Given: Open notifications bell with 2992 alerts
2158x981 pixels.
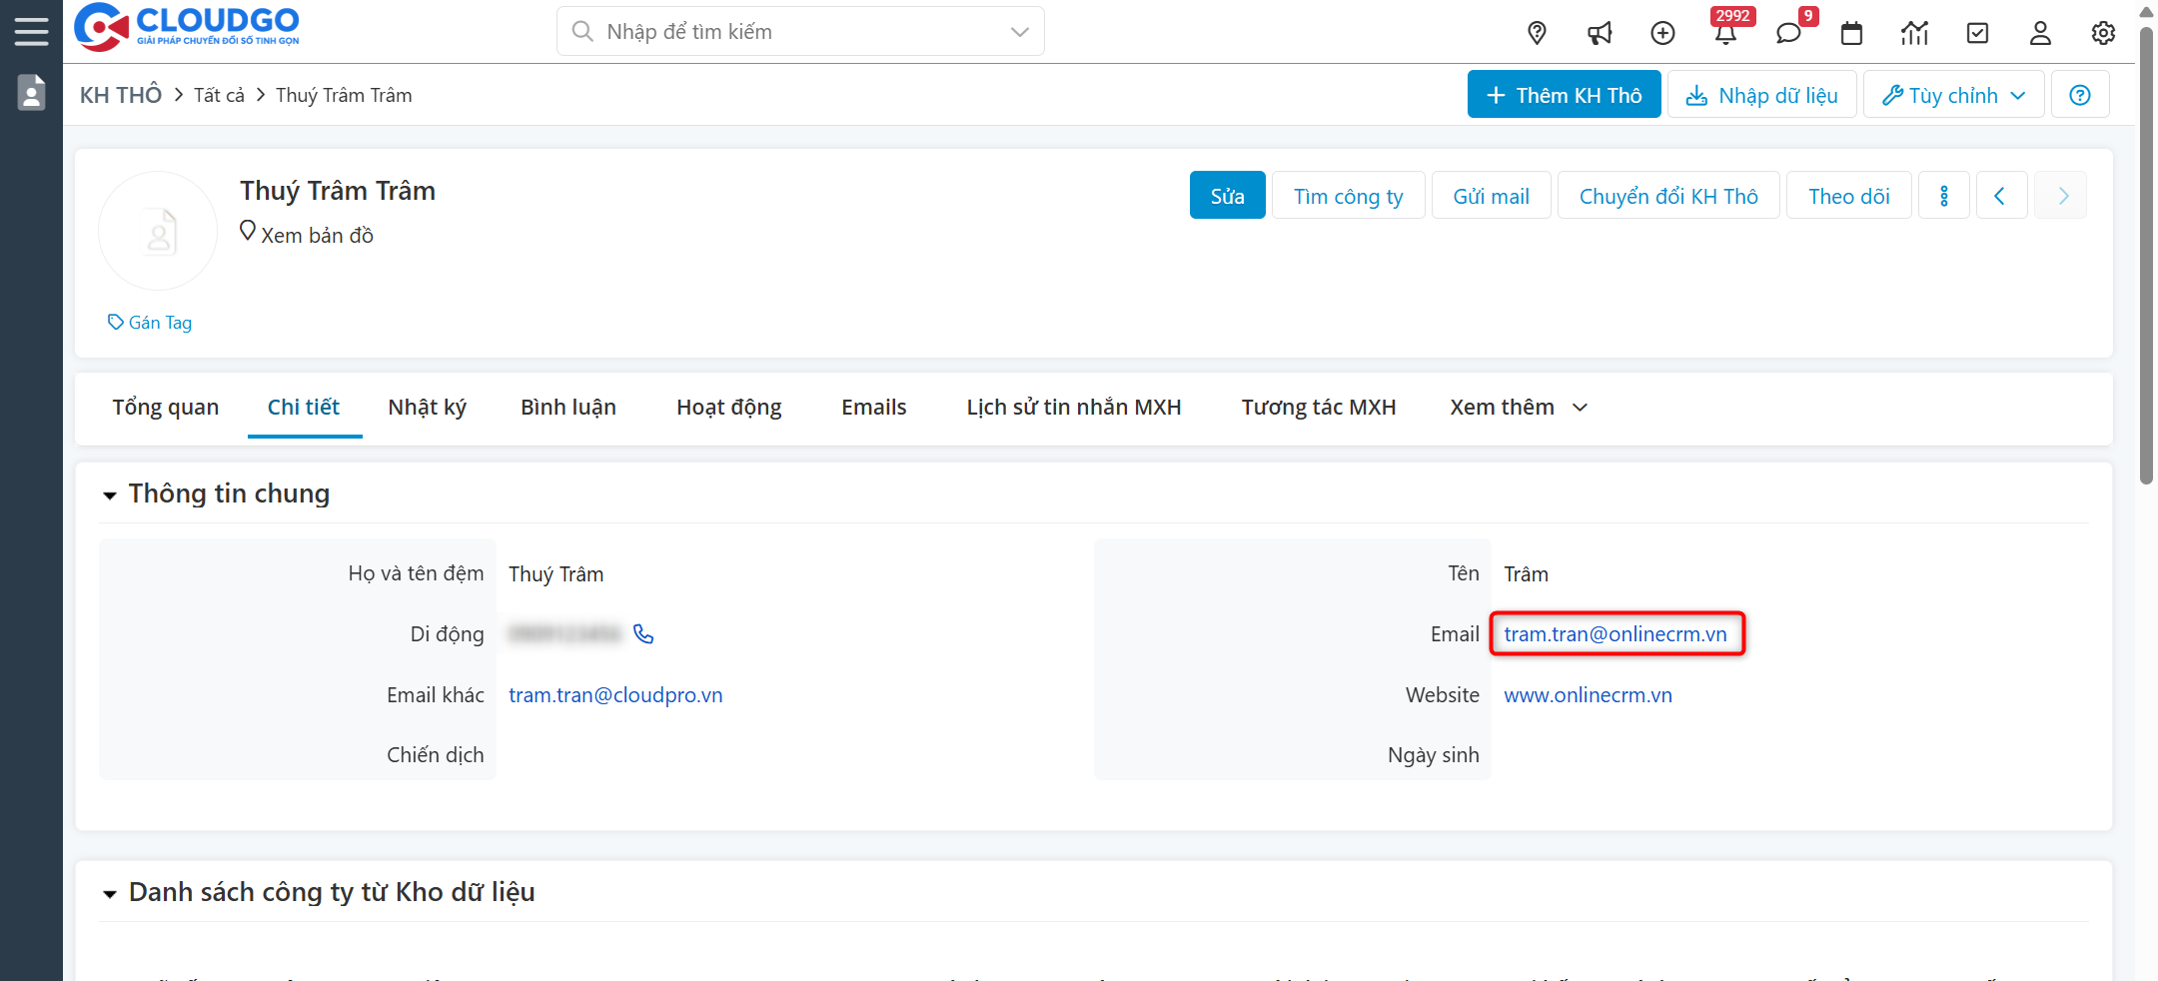Looking at the screenshot, I should [1725, 33].
